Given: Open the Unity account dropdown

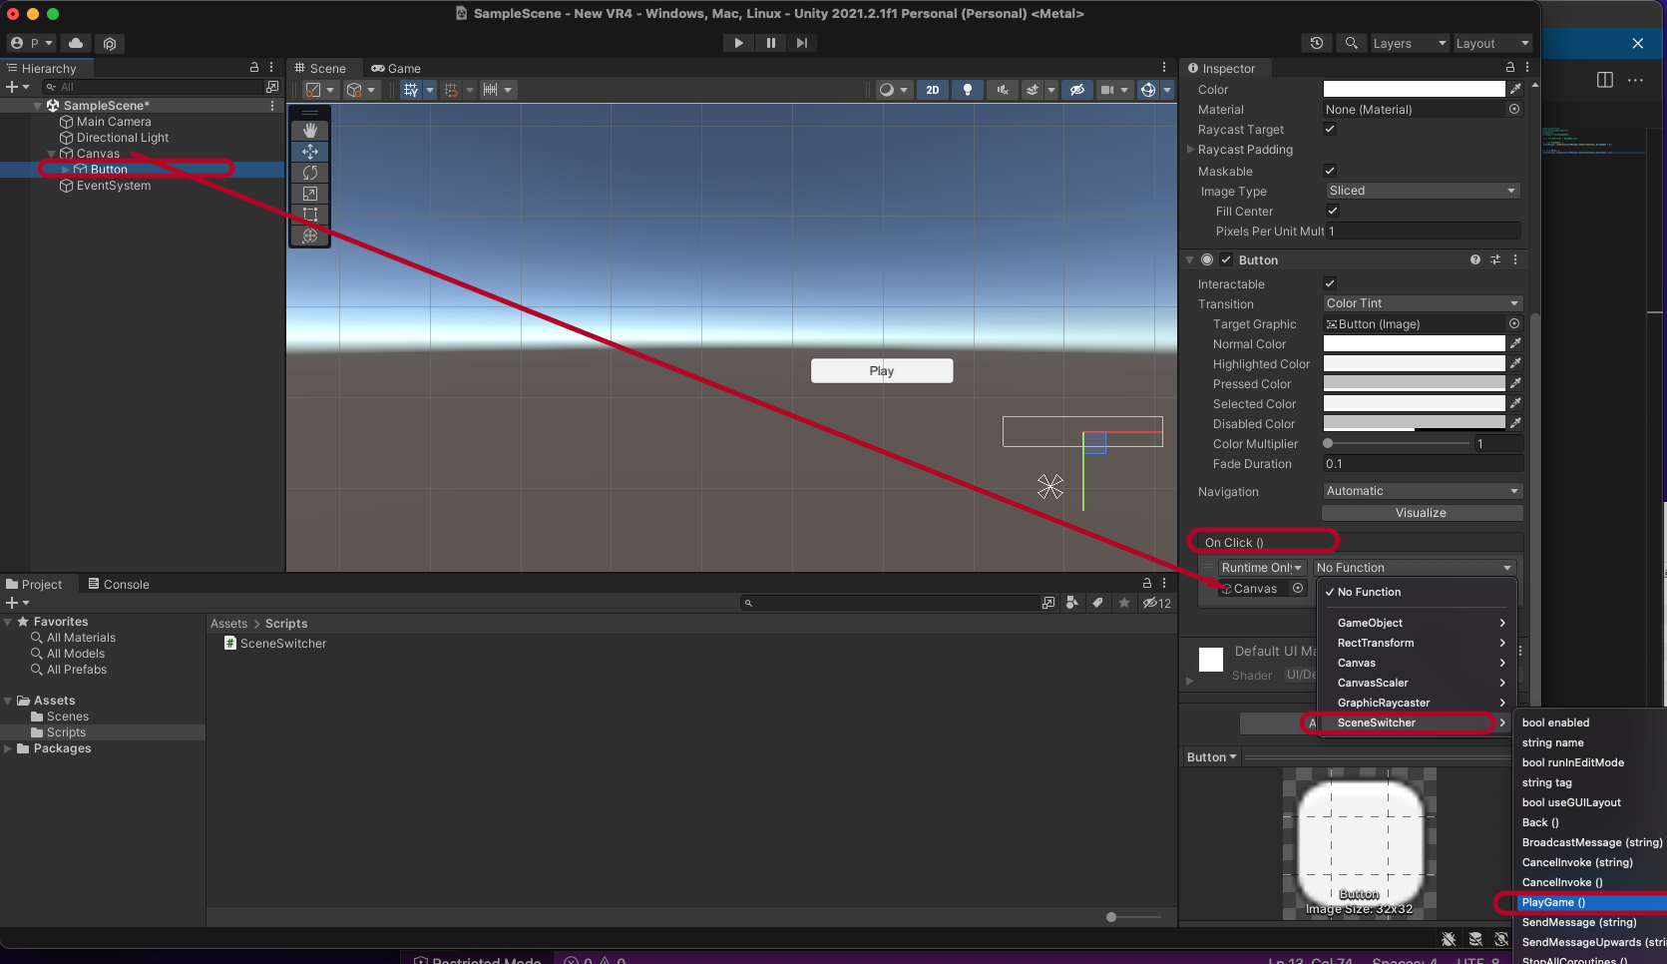Looking at the screenshot, I should (31, 43).
